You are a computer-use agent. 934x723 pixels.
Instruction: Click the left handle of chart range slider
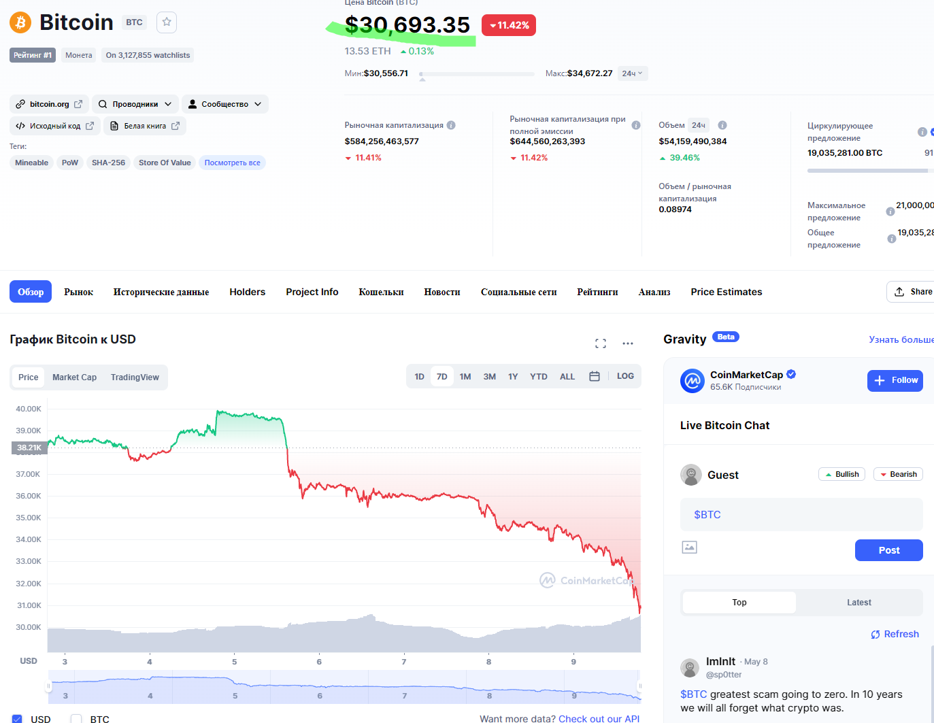[49, 686]
